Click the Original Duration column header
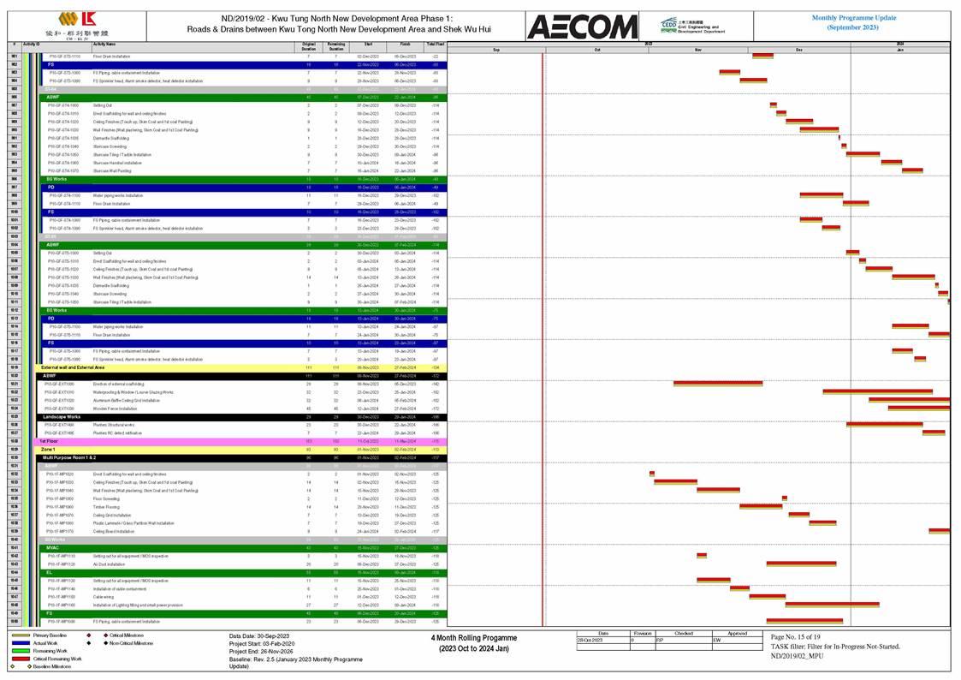The height and width of the screenshot is (680, 961). 309,44
